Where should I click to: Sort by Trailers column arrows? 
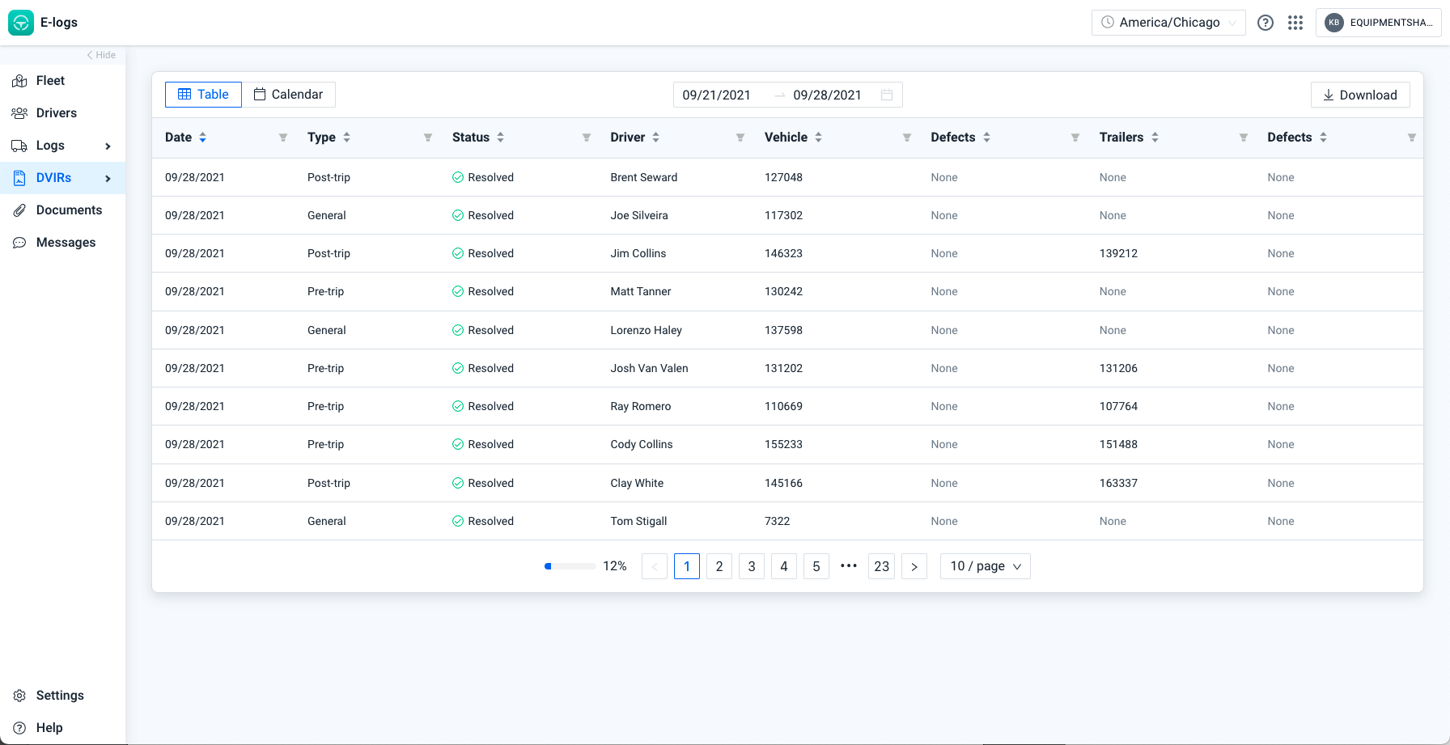1155,138
